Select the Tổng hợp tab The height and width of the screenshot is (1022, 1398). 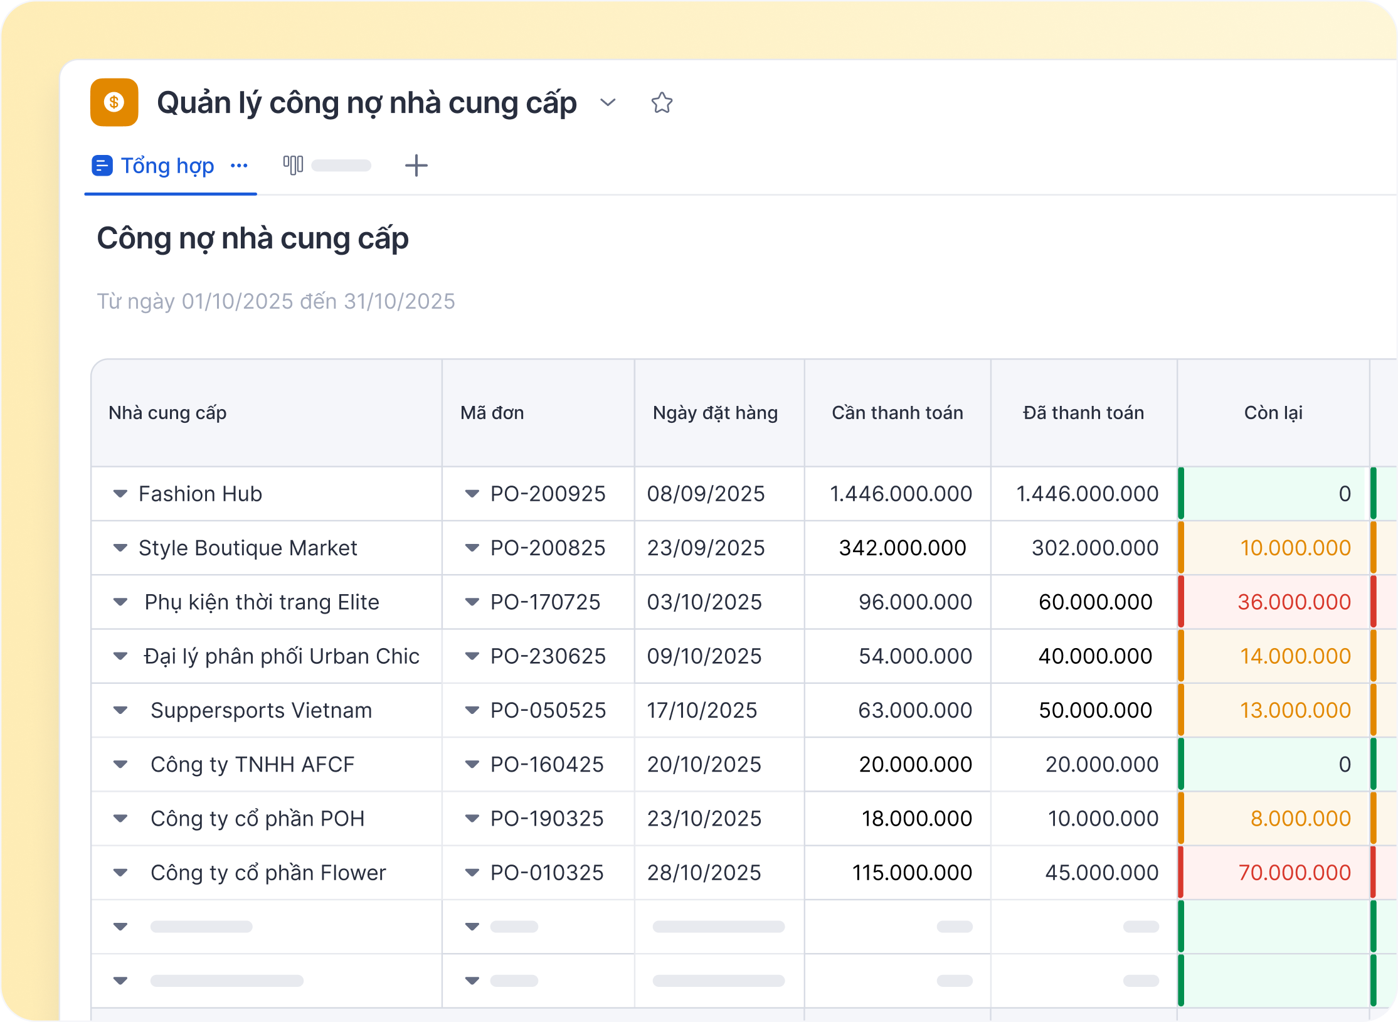click(x=167, y=166)
